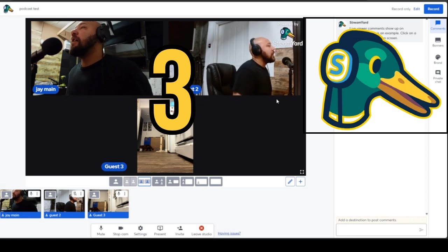This screenshot has height=252, width=448.
Task: Select the solo single-person layout
Action: [116, 182]
